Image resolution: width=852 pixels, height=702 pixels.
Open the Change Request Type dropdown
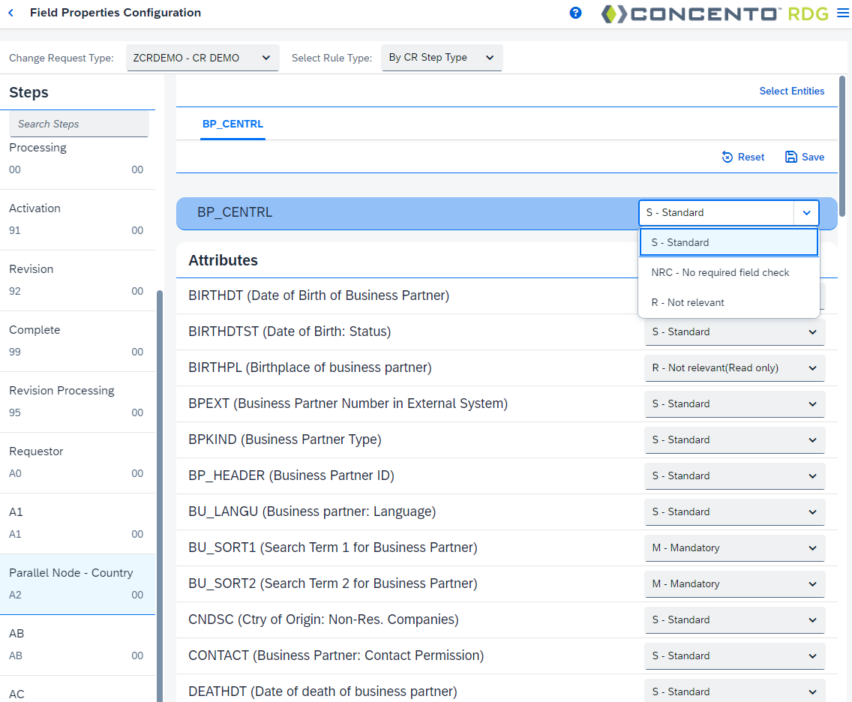point(202,58)
